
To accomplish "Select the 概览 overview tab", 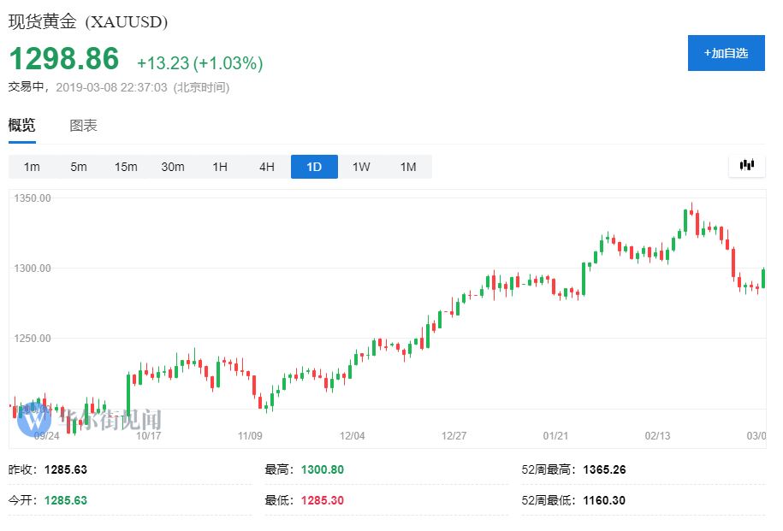I will pos(22,126).
